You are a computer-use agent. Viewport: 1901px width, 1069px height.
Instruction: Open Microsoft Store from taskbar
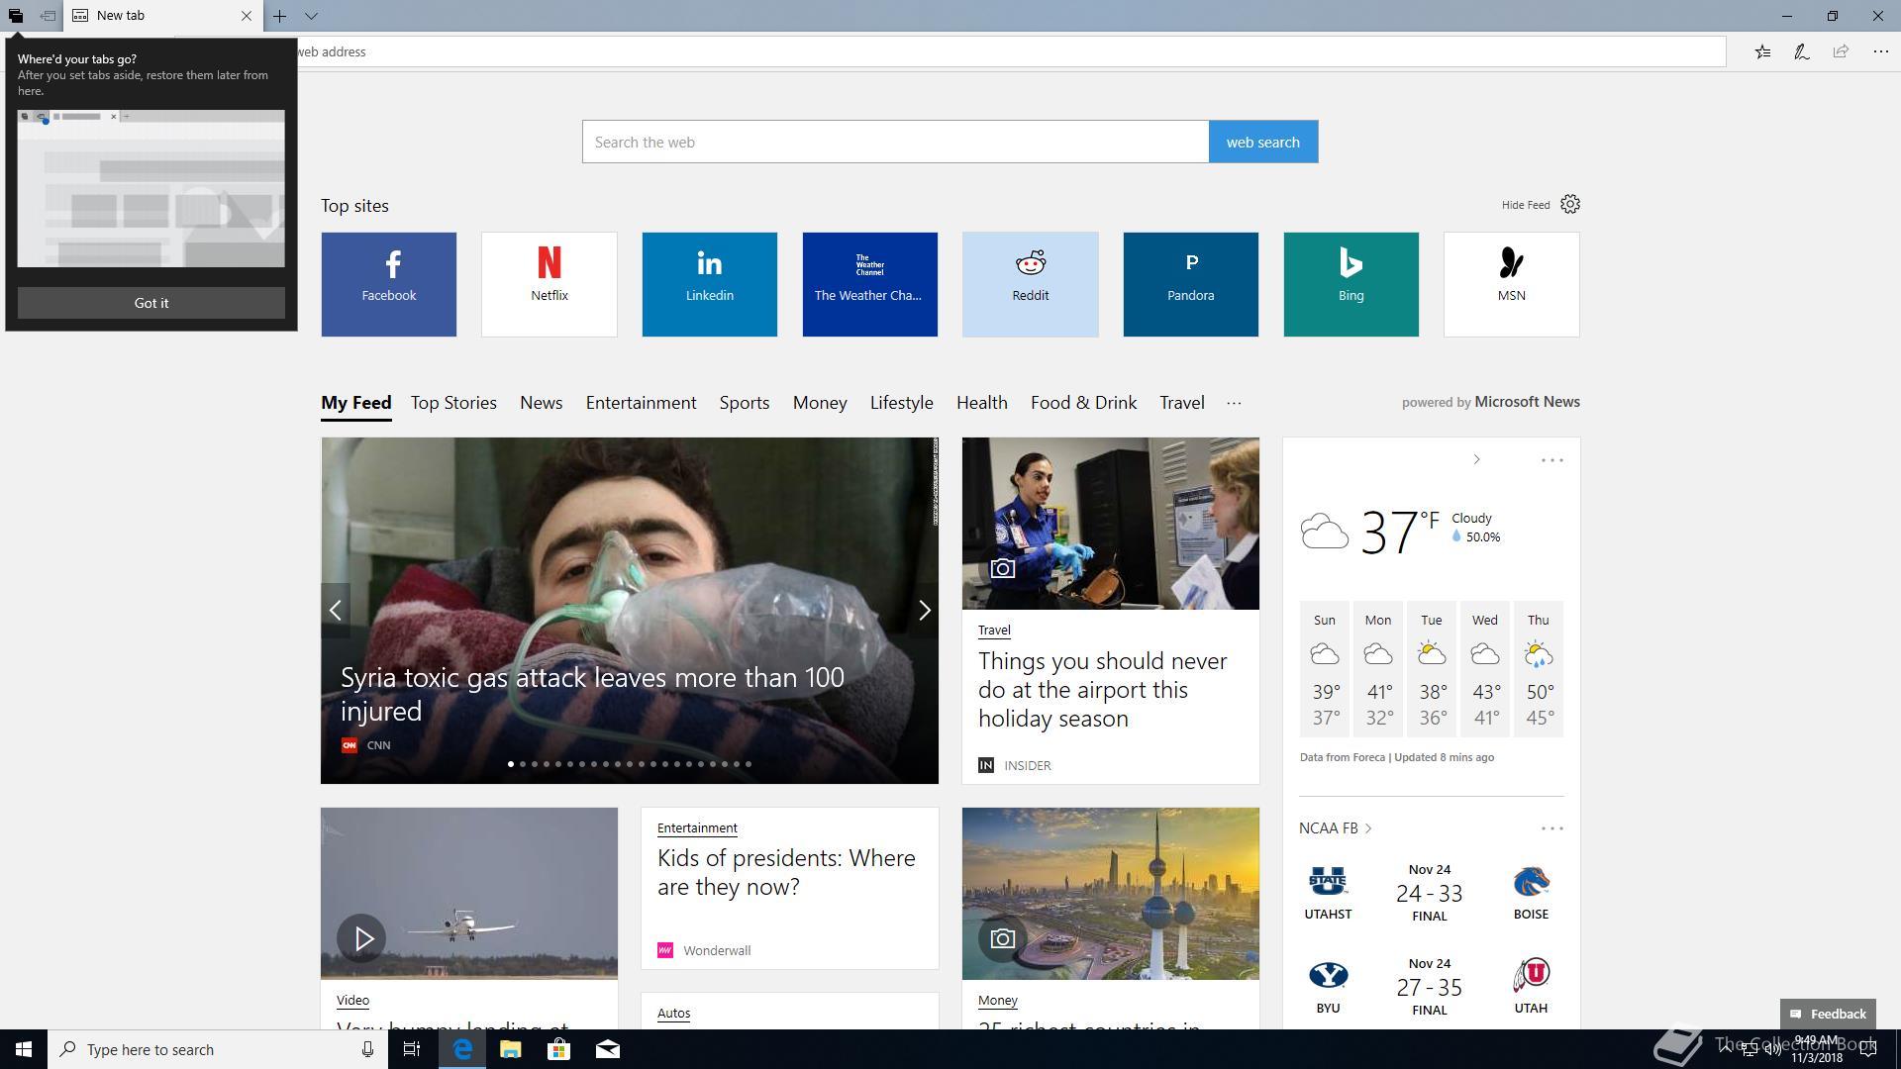pyautogui.click(x=558, y=1049)
